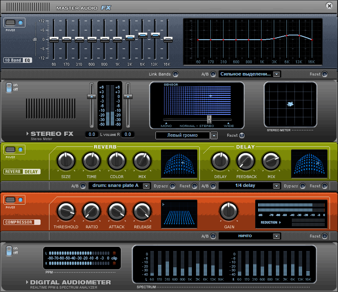Click the EQ frequency response graph
The image size is (338, 292).
[253, 41]
